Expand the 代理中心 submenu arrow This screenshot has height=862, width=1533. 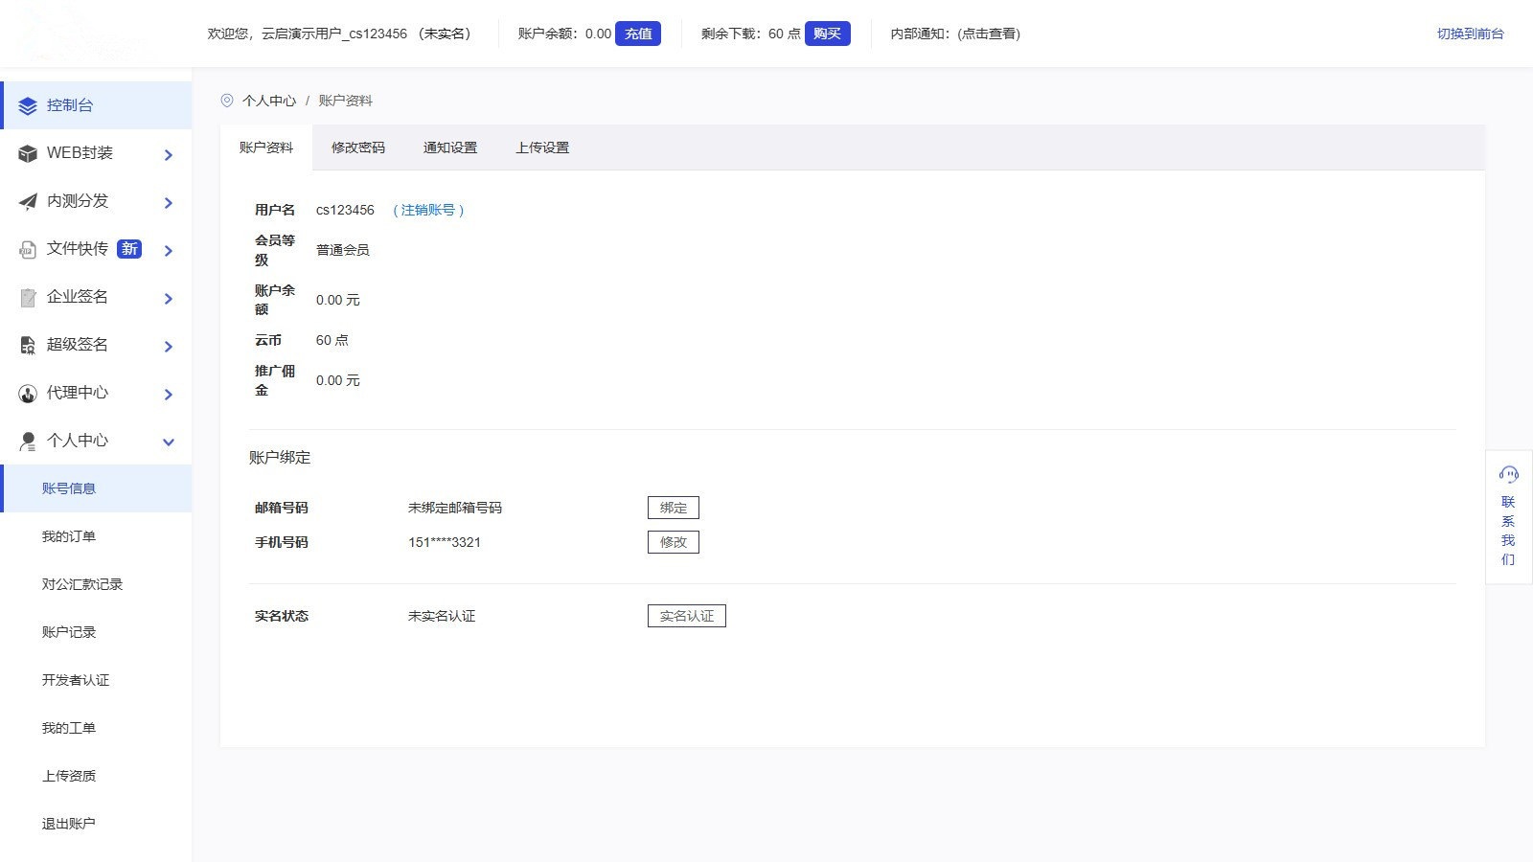coord(169,395)
